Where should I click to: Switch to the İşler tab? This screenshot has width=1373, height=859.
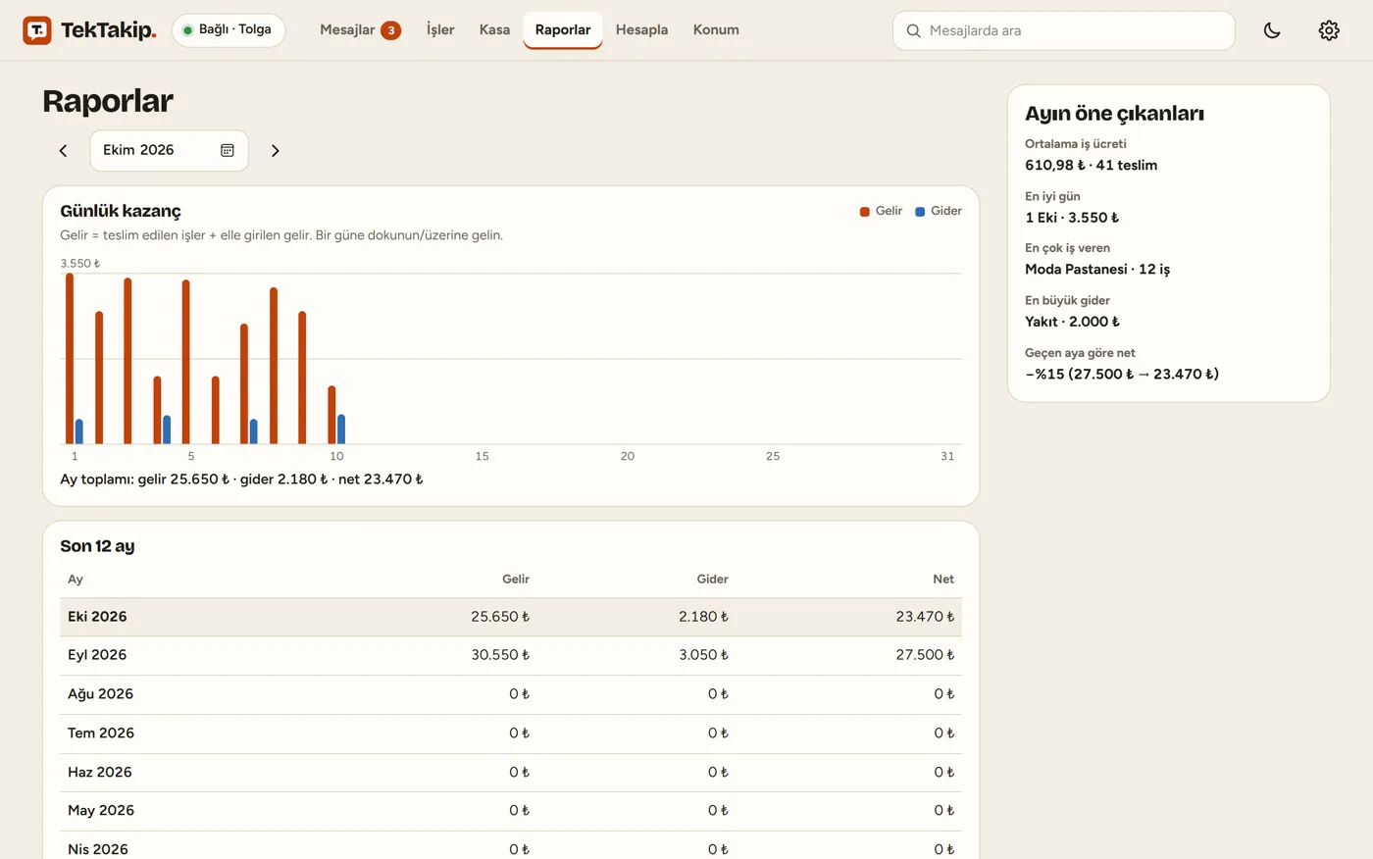point(440,29)
